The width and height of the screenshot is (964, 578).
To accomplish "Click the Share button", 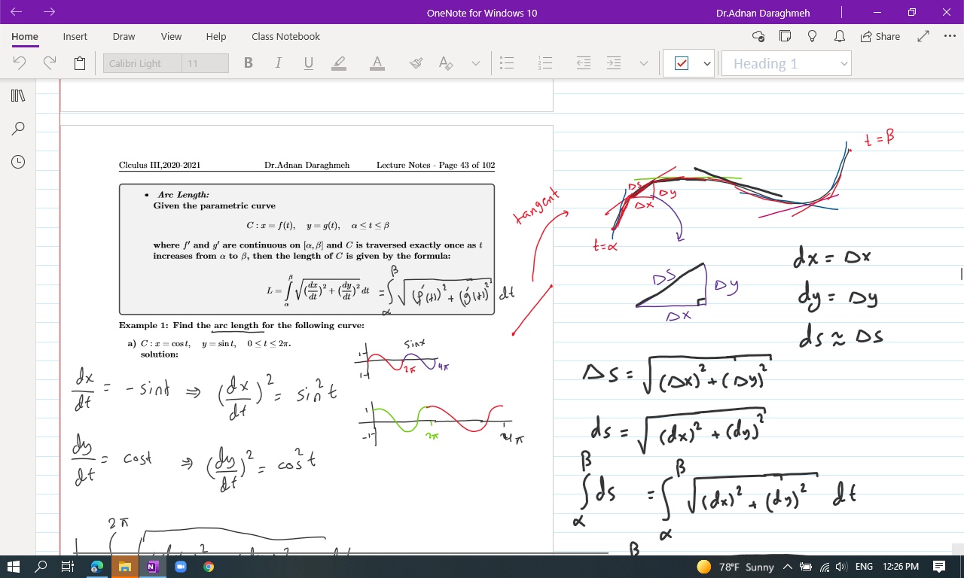I will point(879,36).
